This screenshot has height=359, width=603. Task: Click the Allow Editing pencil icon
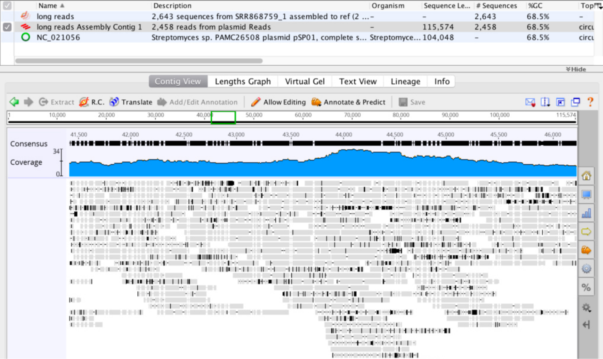[255, 102]
